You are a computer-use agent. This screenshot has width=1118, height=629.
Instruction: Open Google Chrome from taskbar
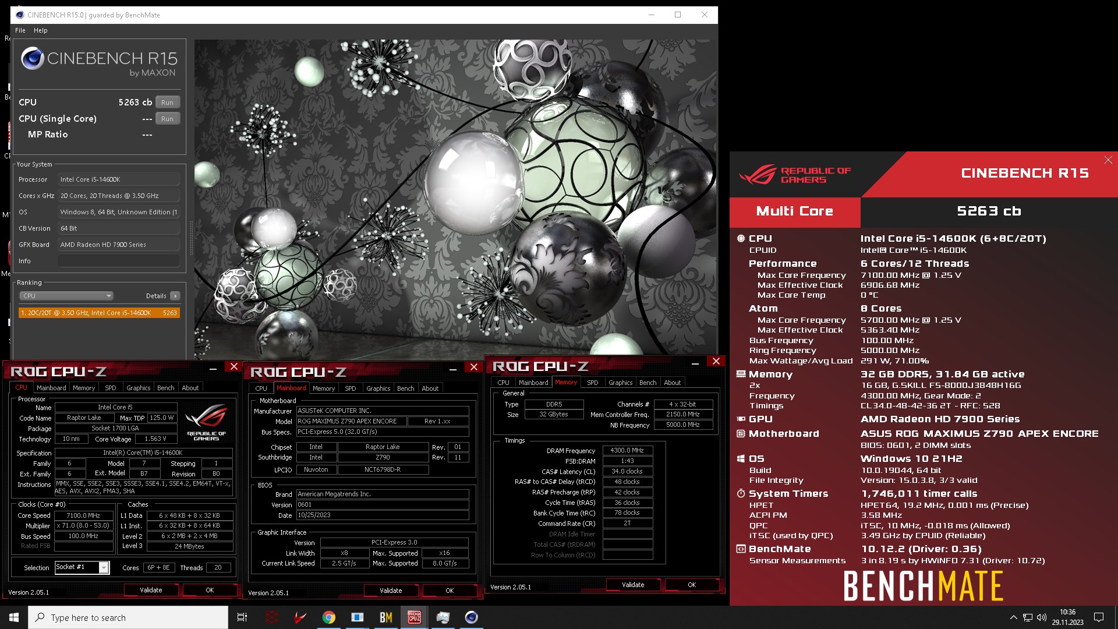click(329, 617)
